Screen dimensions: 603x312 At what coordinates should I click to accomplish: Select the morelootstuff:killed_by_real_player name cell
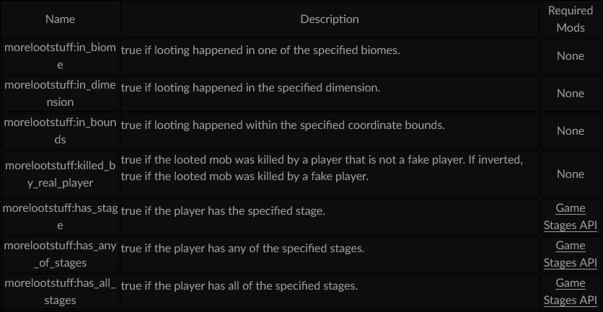pyautogui.click(x=61, y=174)
